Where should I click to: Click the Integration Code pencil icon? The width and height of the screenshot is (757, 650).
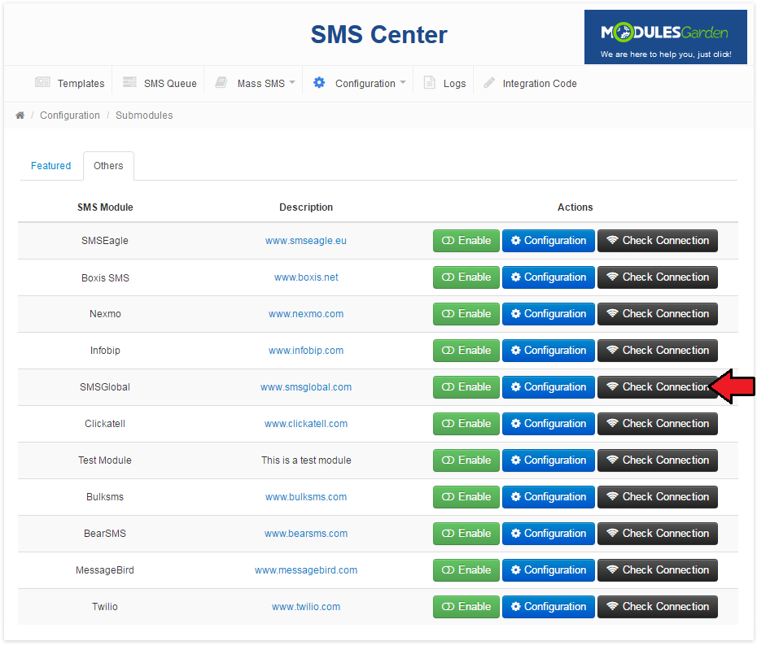(x=489, y=82)
